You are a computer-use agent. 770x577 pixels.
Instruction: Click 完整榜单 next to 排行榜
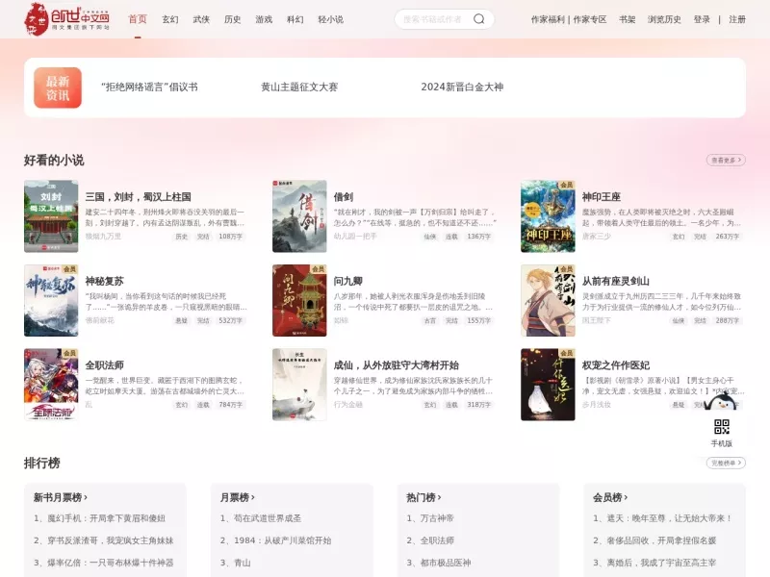[x=726, y=463]
